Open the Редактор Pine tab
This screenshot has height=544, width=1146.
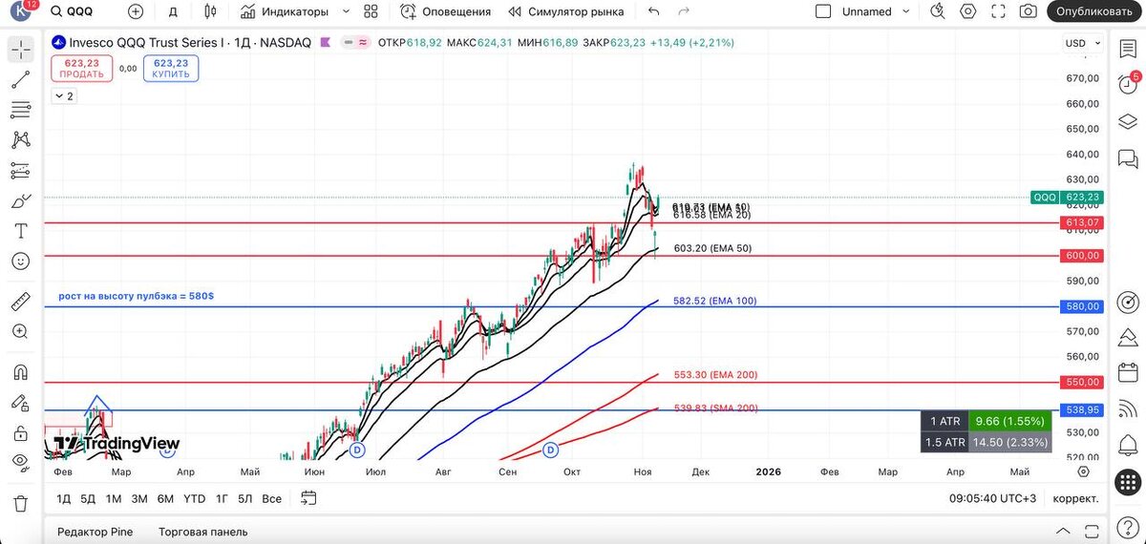click(95, 532)
